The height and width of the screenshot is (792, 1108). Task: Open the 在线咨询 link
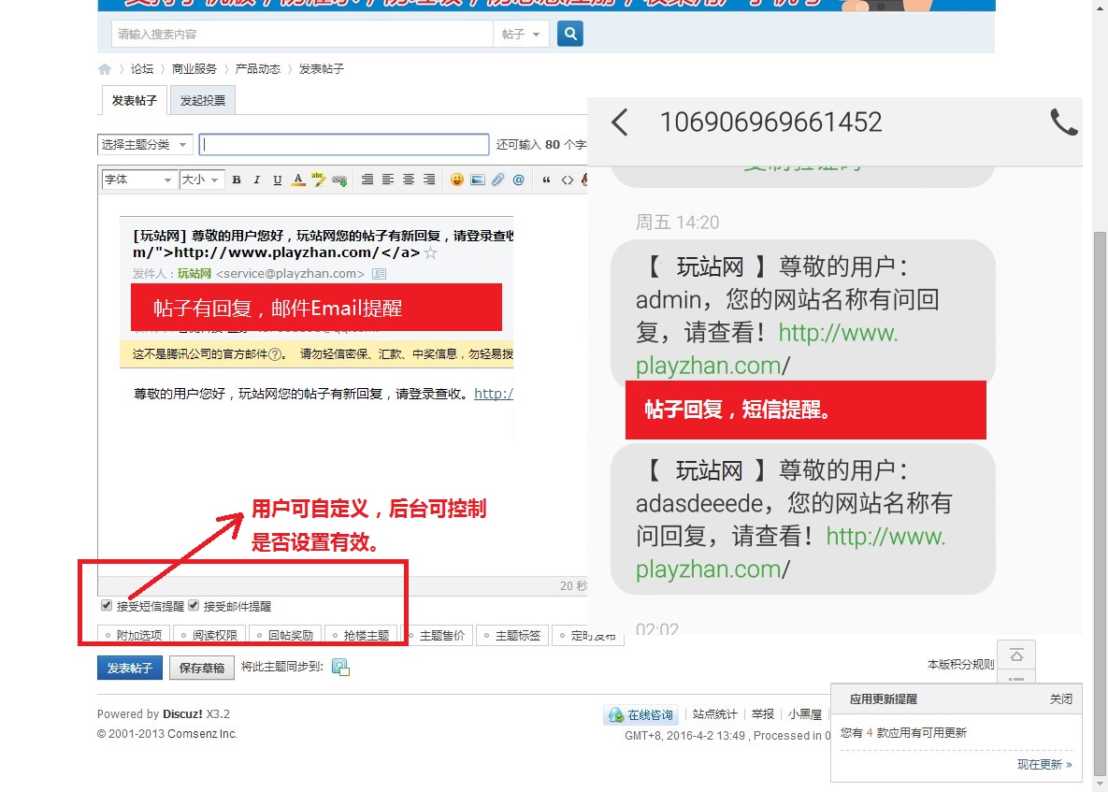click(x=642, y=715)
